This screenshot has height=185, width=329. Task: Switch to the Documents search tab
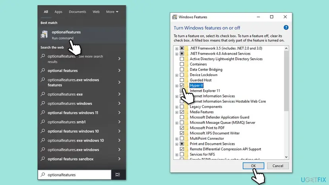pos(77,12)
